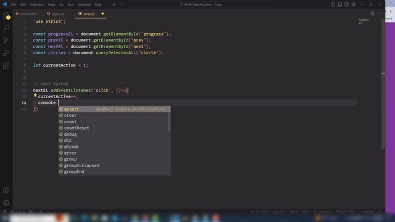Click addEventListener on line 12
395x222 pixels.
pos(70,91)
